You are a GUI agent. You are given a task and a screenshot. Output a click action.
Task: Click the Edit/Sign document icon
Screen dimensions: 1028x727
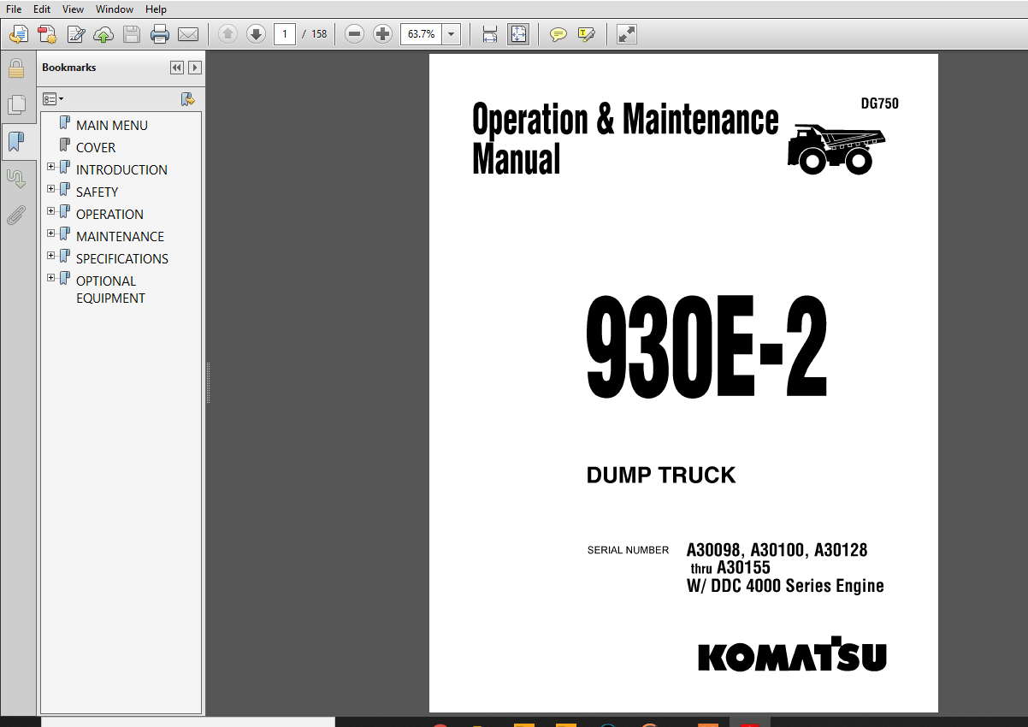pyautogui.click(x=76, y=34)
